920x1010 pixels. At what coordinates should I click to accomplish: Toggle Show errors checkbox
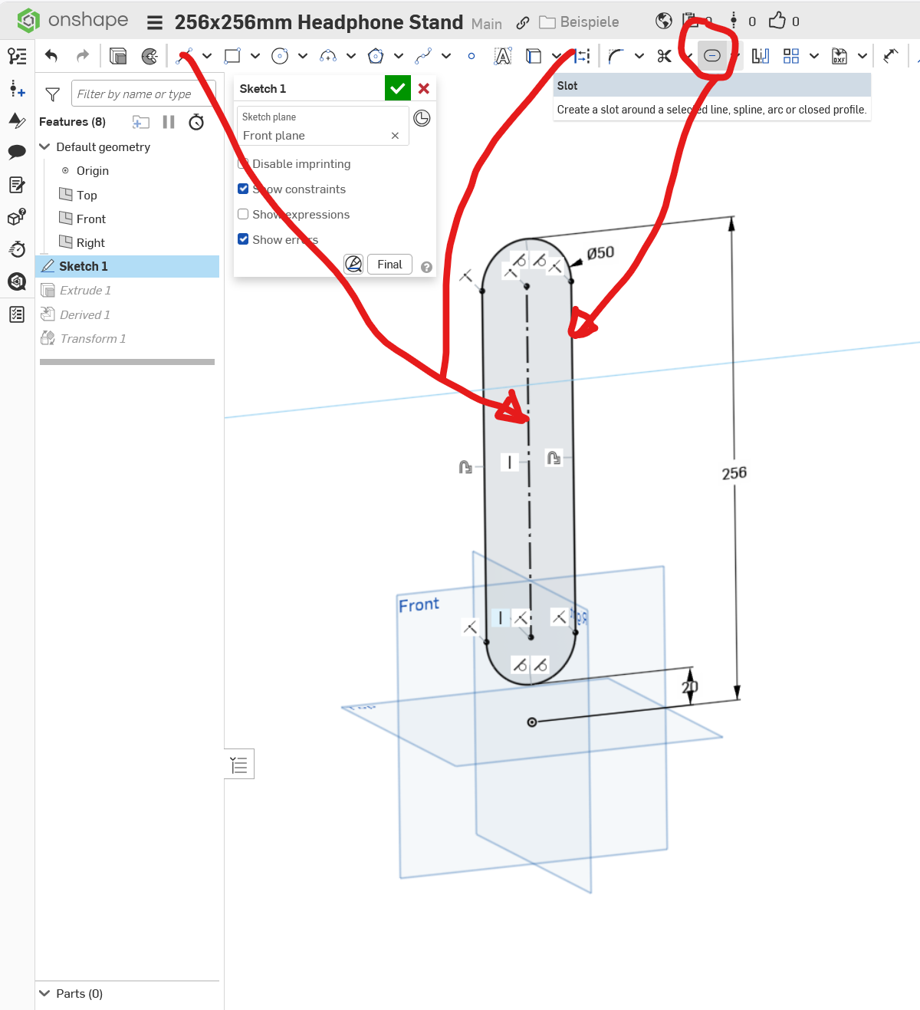pos(243,239)
